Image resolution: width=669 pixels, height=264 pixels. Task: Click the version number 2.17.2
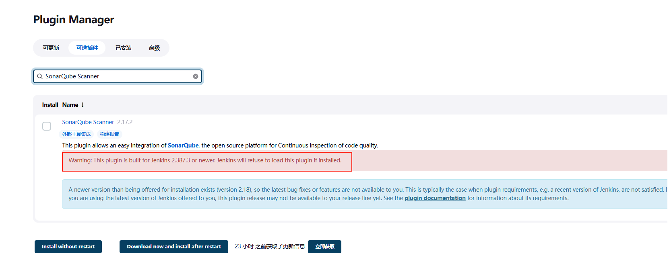(x=125, y=122)
